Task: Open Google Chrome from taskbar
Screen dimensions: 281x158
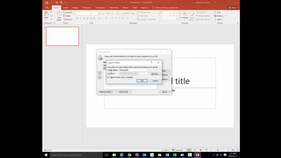Action: tap(129, 155)
